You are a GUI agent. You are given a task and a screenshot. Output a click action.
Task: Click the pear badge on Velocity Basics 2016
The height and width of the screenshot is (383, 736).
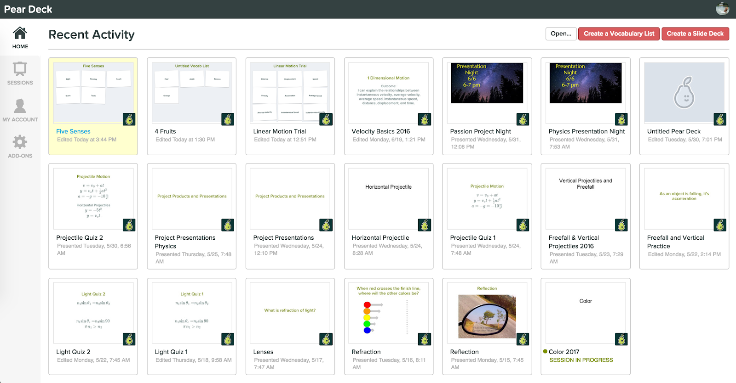[x=425, y=119]
